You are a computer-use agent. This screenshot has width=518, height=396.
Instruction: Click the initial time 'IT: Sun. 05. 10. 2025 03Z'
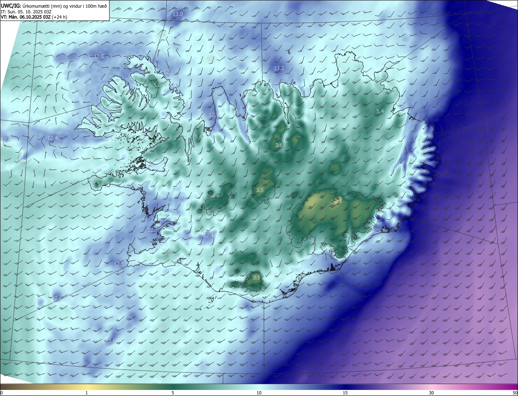(26, 12)
